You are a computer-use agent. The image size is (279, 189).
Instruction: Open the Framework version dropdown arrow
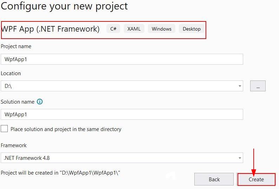point(240,158)
